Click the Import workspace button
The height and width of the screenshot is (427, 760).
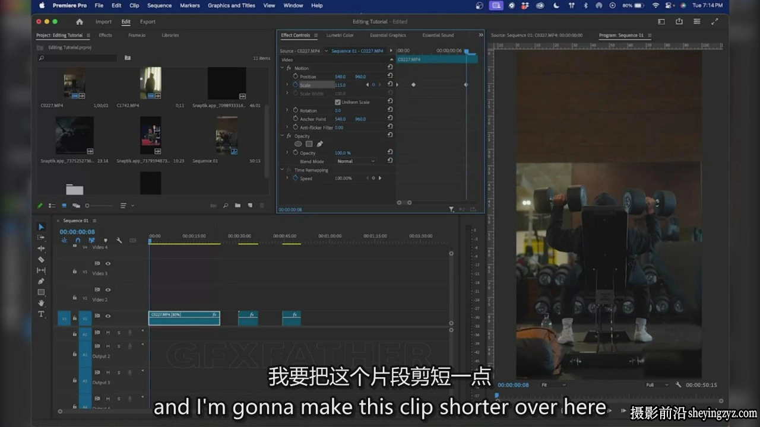tap(103, 22)
